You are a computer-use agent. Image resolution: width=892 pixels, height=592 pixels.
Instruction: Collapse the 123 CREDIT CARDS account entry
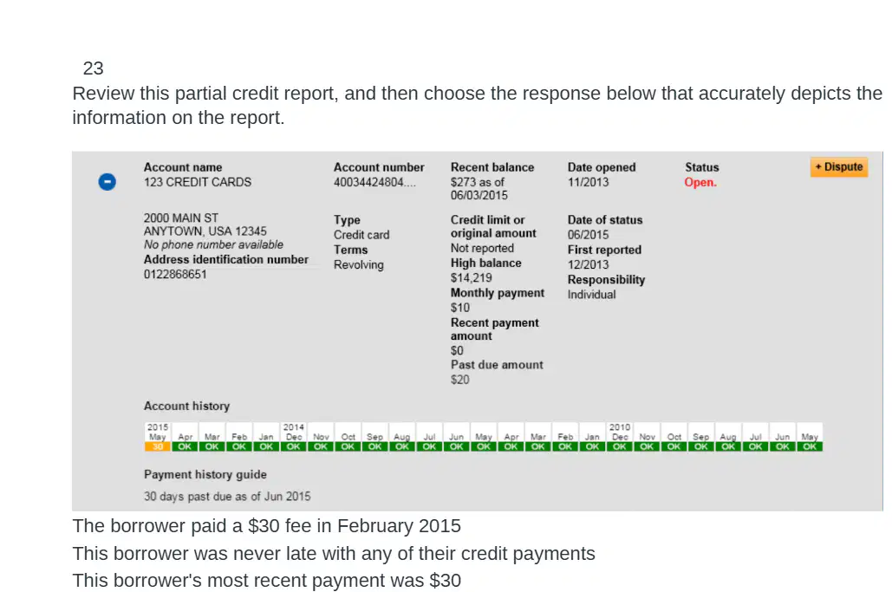(107, 182)
